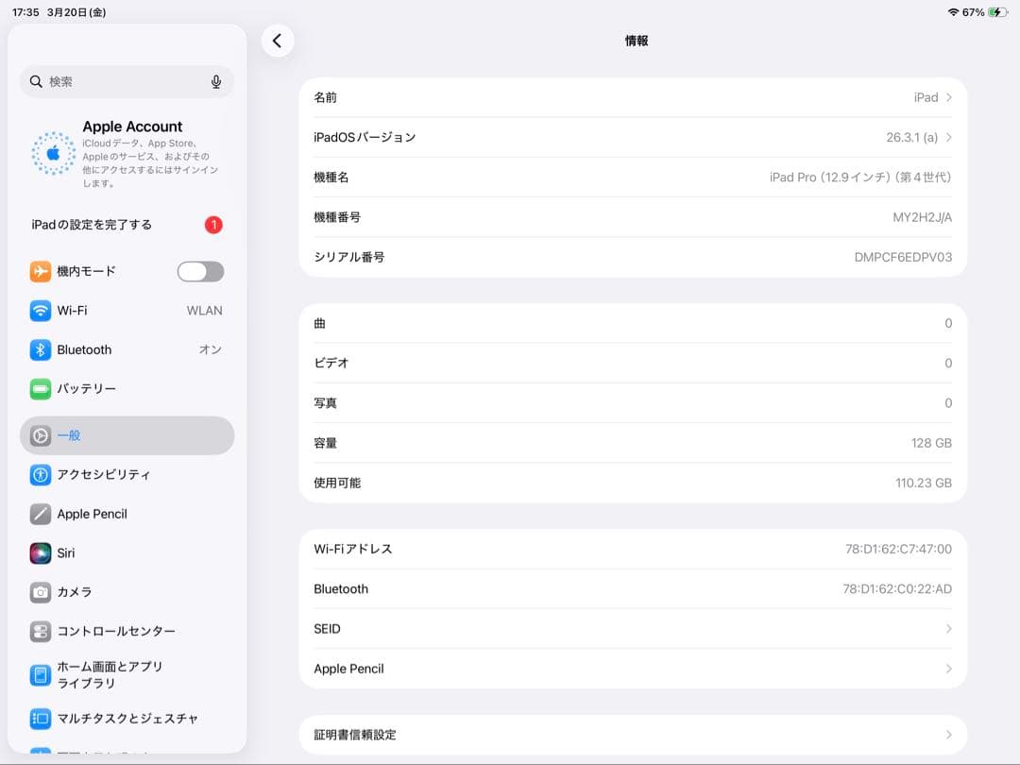The width and height of the screenshot is (1020, 765).
Task: Select the バッテリー (Battery) icon
Action: click(39, 388)
